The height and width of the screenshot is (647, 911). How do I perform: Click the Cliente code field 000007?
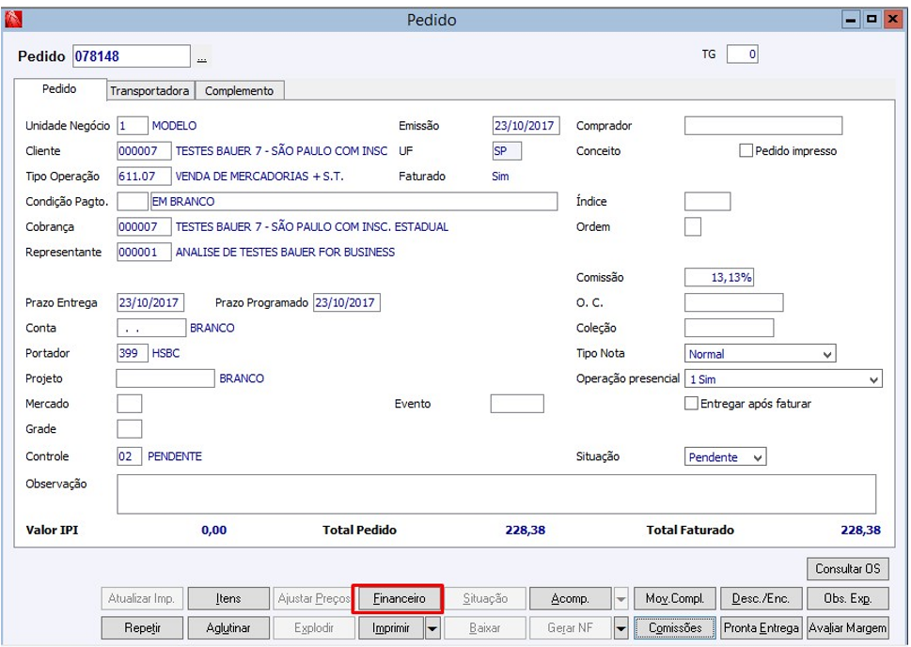tap(144, 151)
